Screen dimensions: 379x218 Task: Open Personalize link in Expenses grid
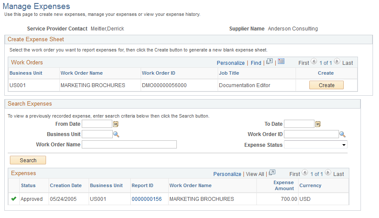point(227,174)
